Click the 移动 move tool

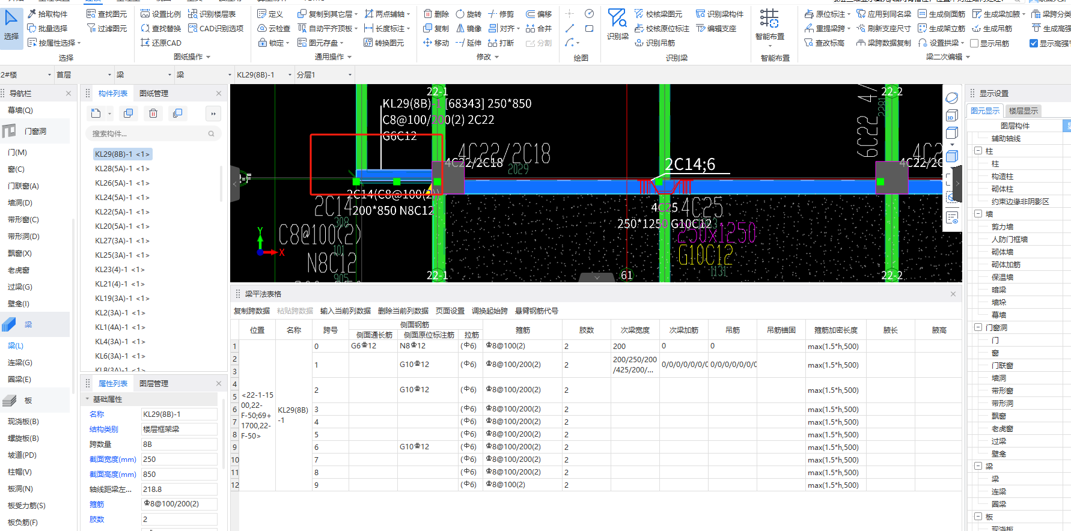[x=436, y=43]
